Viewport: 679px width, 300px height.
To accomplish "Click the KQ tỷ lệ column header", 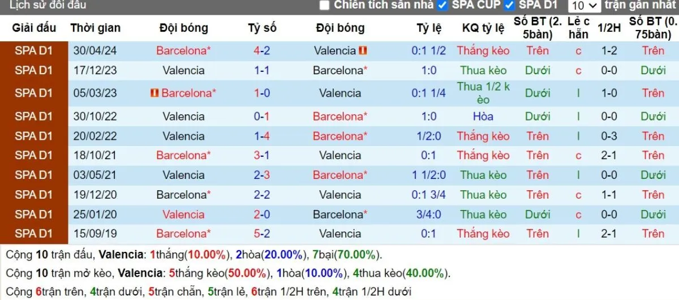I will pyautogui.click(x=483, y=28).
